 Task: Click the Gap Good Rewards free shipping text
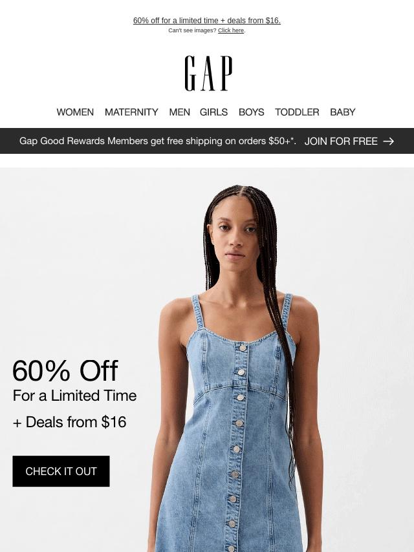coord(157,141)
